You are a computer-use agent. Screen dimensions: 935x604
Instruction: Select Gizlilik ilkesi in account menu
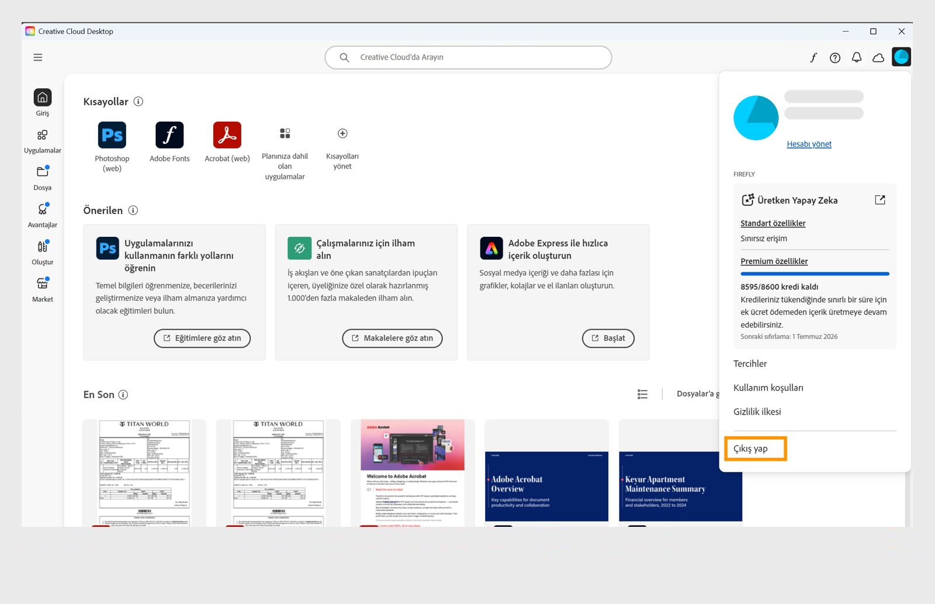[x=757, y=412]
